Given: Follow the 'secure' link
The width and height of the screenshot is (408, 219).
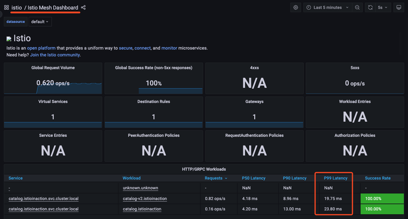Looking at the screenshot, I should click(126, 48).
